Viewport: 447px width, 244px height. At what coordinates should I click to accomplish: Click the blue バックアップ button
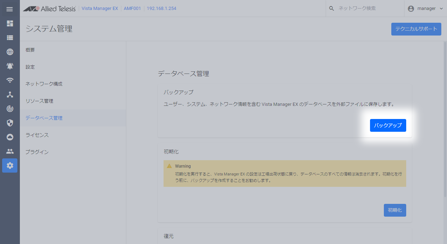[388, 125]
